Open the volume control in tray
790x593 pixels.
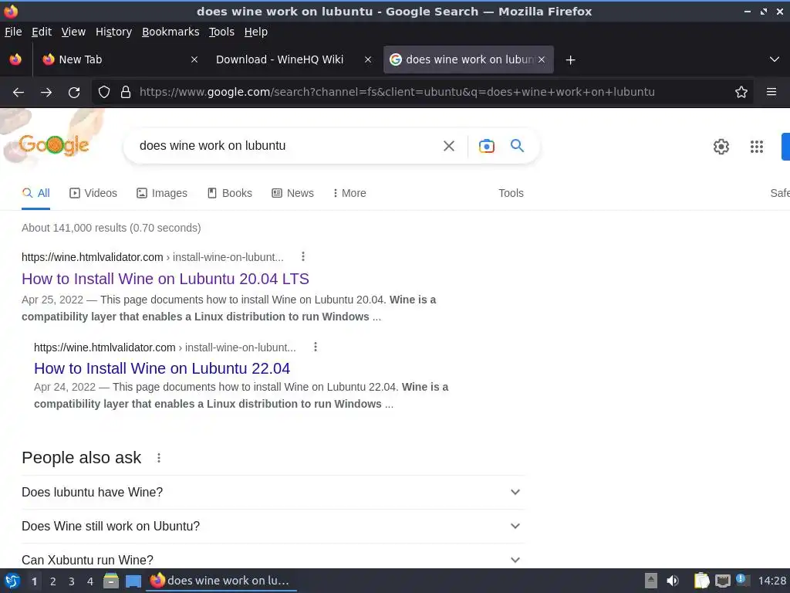[673, 581]
